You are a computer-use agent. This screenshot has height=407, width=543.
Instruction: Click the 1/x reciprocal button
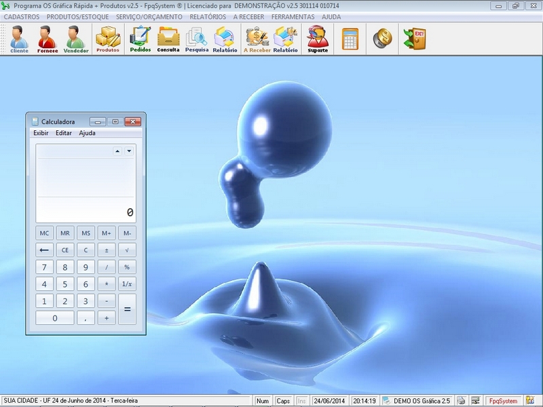pyautogui.click(x=127, y=284)
